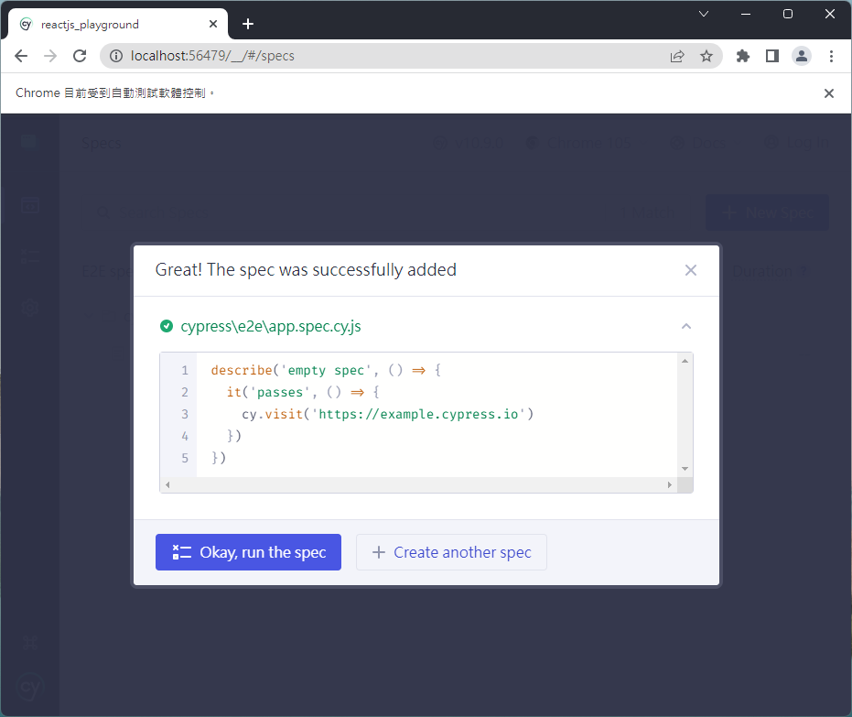Close the spec added dialog
The image size is (852, 717).
click(x=691, y=270)
